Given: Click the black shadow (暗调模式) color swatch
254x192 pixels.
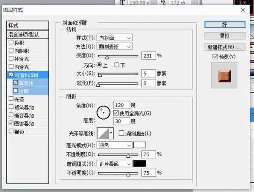Looking at the screenshot, I should [140, 164].
